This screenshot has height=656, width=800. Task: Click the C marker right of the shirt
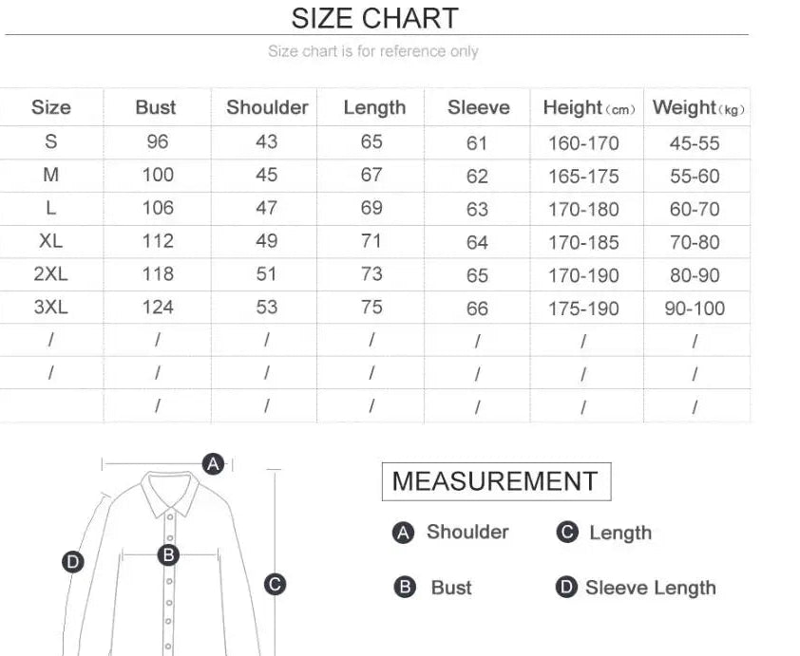275,585
